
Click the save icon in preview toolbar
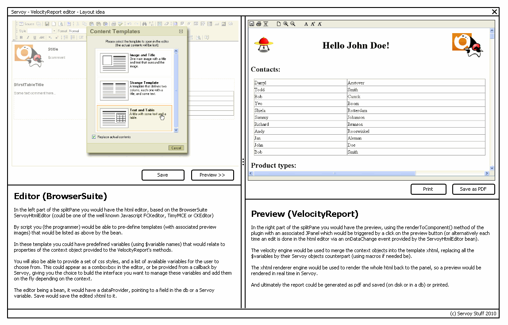click(x=252, y=24)
